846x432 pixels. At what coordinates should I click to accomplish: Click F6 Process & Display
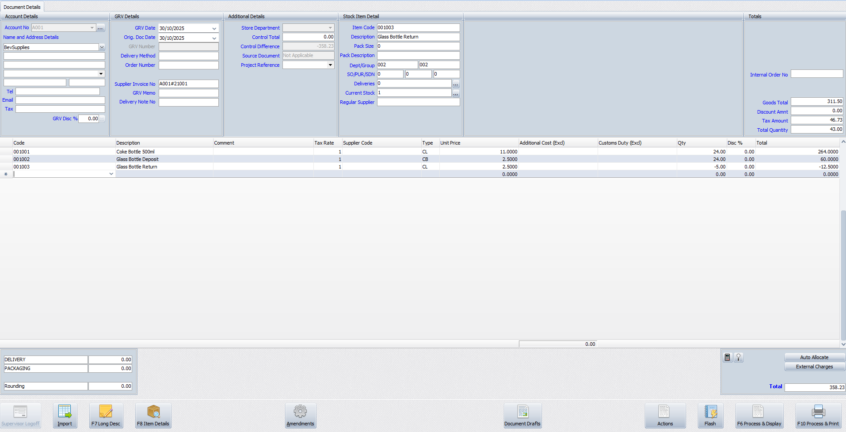coord(759,415)
